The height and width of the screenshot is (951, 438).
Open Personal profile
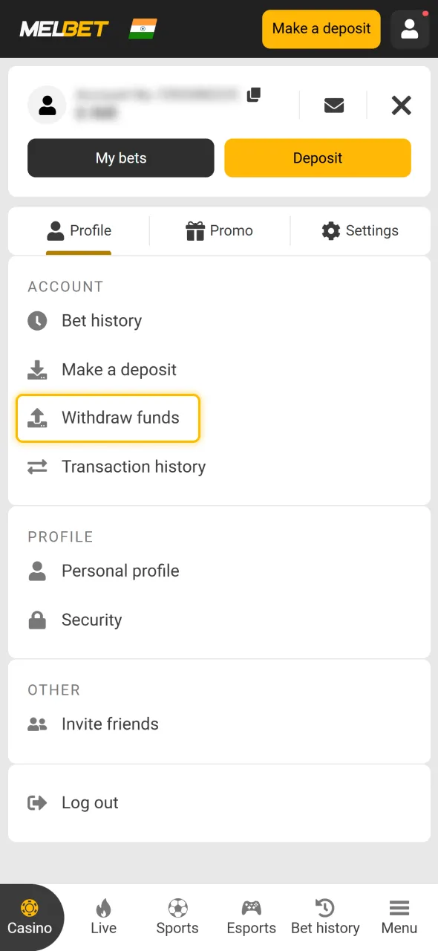coord(120,571)
